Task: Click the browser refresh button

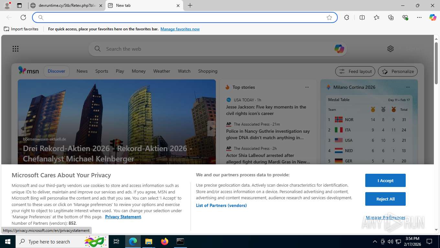Action: click(23, 17)
